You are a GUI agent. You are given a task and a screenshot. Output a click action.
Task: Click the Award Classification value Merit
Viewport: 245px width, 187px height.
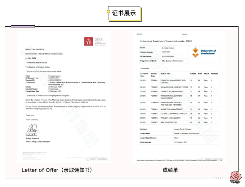pyautogui.click(x=177, y=138)
